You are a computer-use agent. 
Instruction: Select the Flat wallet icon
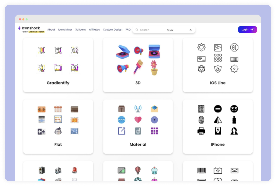[74, 109]
